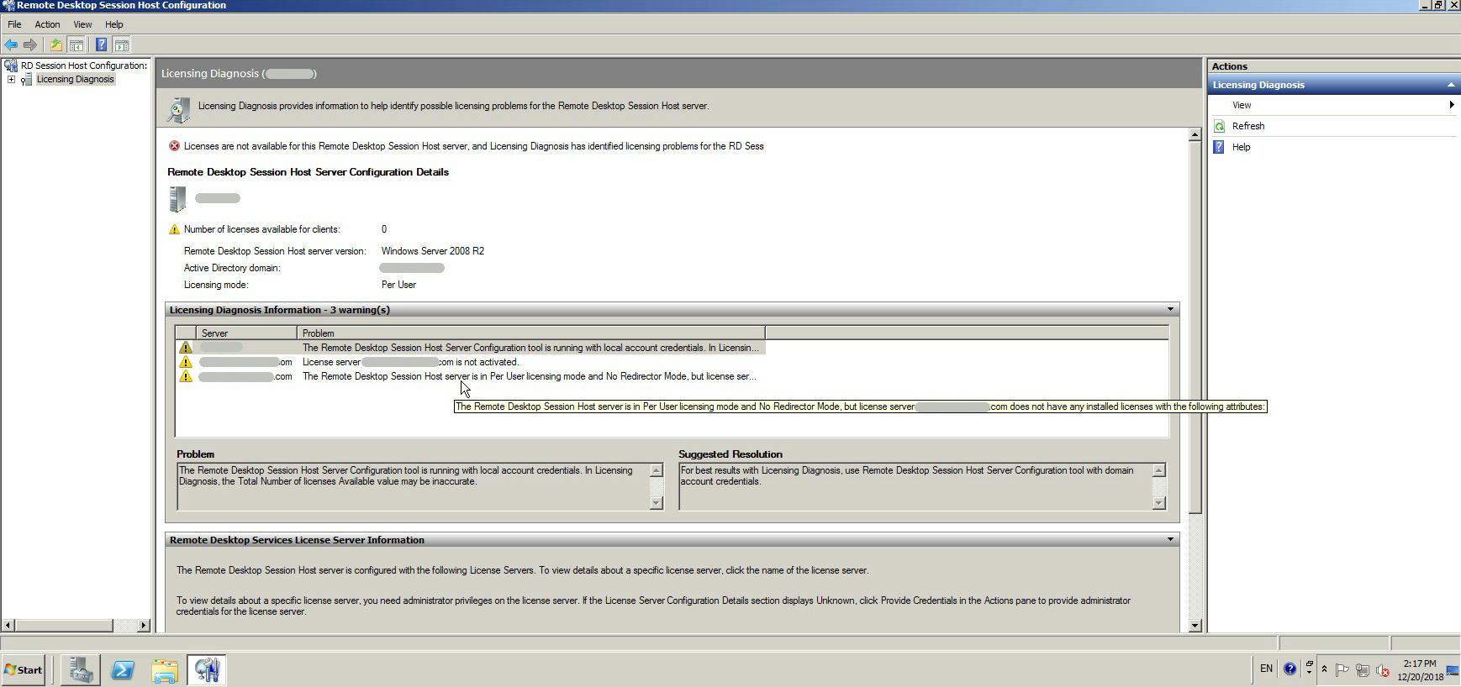Open Server Manager from the taskbar
1461x687 pixels.
pyautogui.click(x=81, y=669)
